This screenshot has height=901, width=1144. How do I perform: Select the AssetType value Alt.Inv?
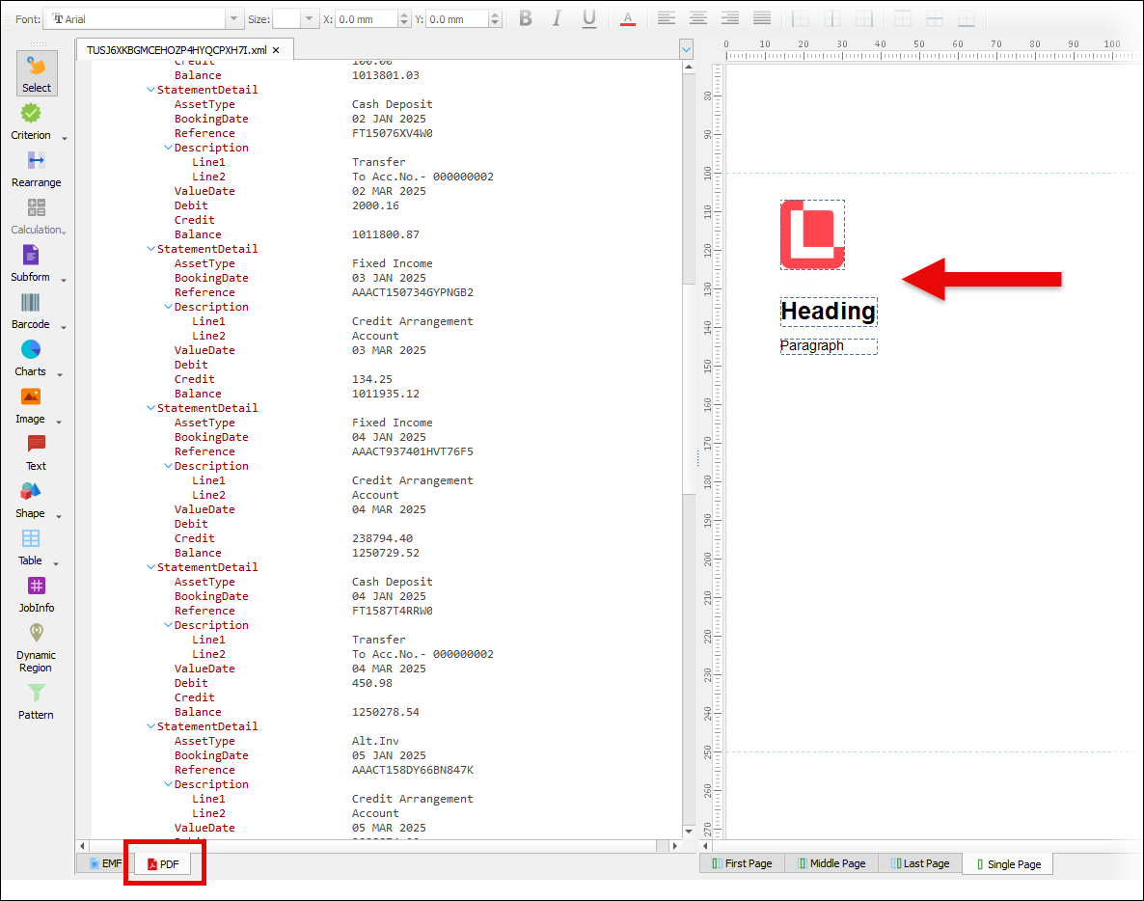(x=376, y=741)
